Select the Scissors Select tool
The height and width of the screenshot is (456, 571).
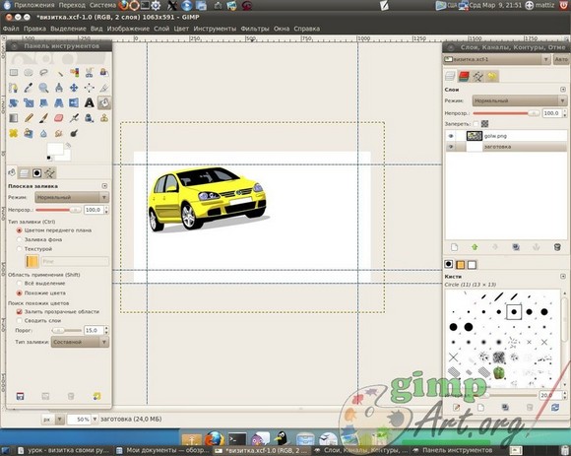pos(90,73)
